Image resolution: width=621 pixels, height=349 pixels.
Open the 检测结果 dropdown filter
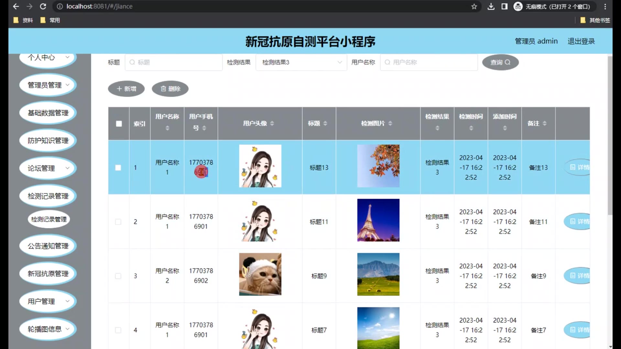pos(301,62)
